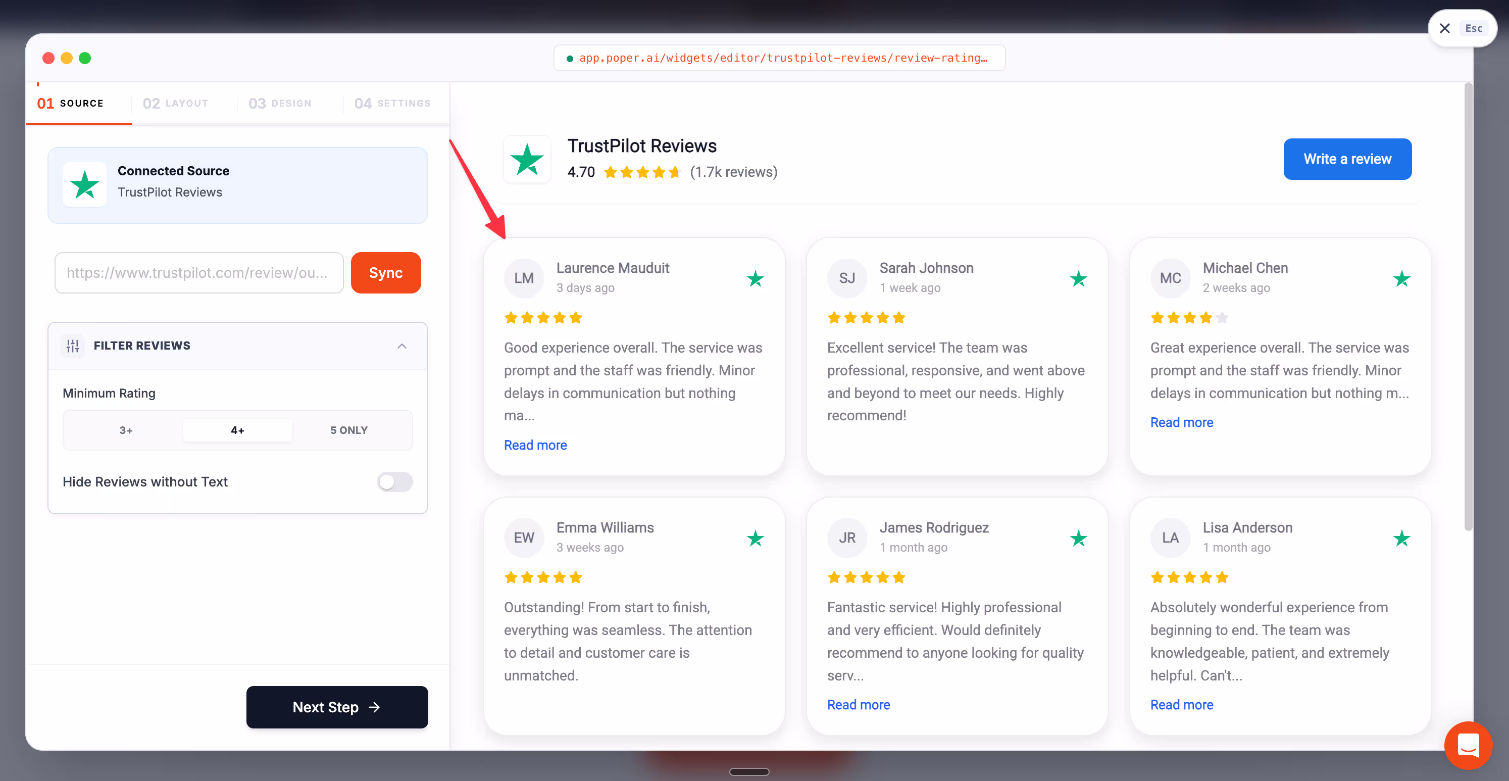Toggle Hide Reviews without Text switch
The height and width of the screenshot is (781, 1509).
(x=395, y=481)
